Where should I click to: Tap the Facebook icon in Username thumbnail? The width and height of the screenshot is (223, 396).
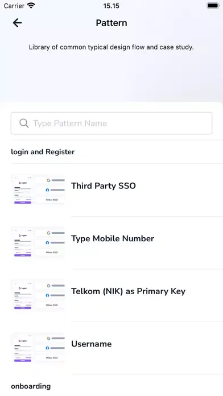pyautogui.click(x=47, y=348)
